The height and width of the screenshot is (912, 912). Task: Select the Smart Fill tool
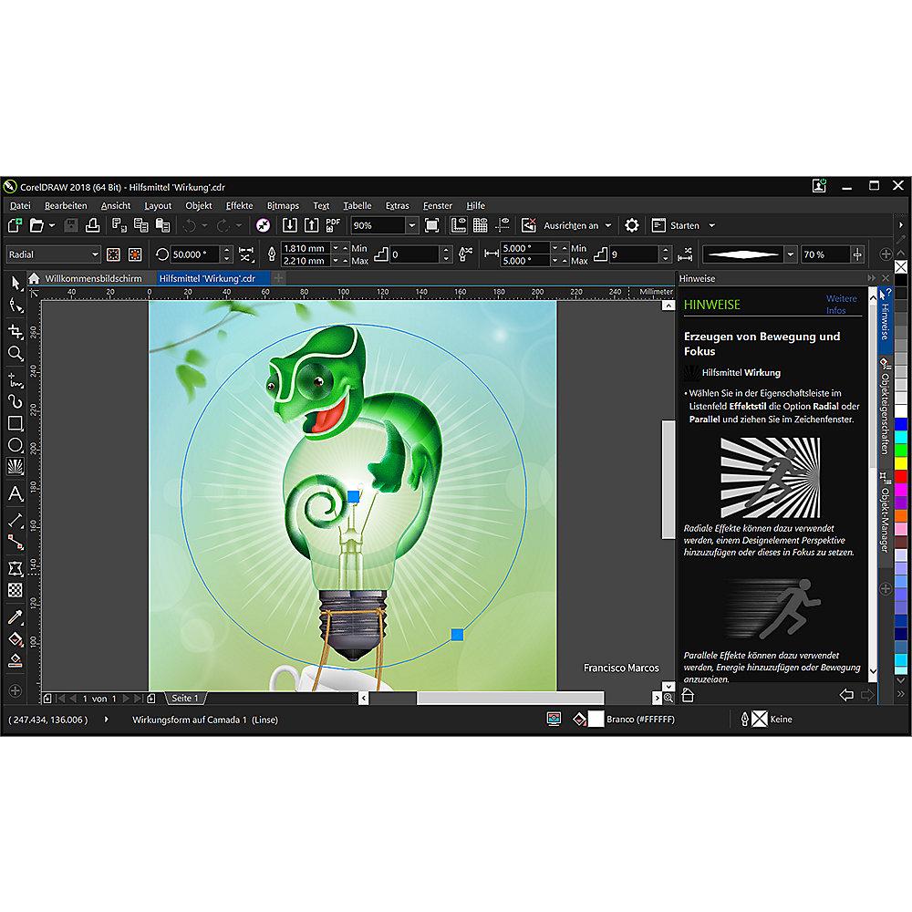[16, 660]
